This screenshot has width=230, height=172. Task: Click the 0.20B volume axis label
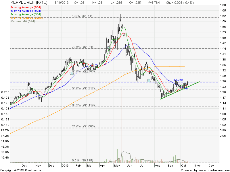pos(5,92)
